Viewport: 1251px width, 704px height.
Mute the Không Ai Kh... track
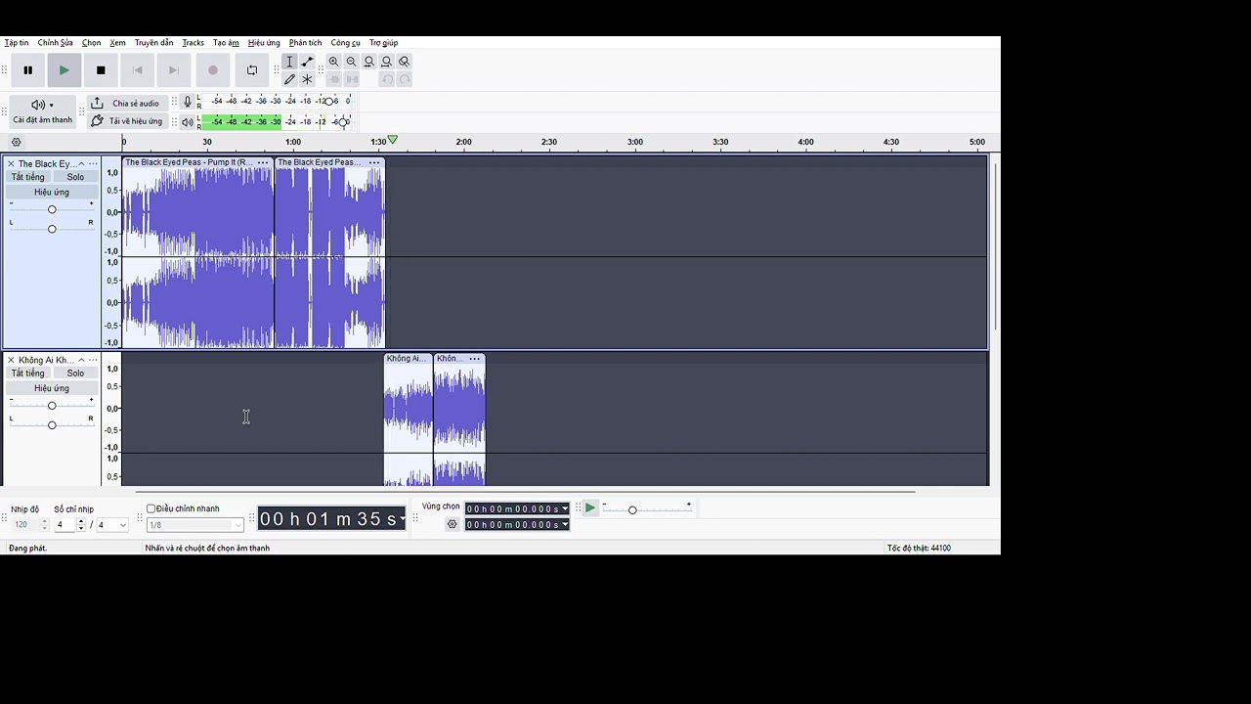[27, 374]
